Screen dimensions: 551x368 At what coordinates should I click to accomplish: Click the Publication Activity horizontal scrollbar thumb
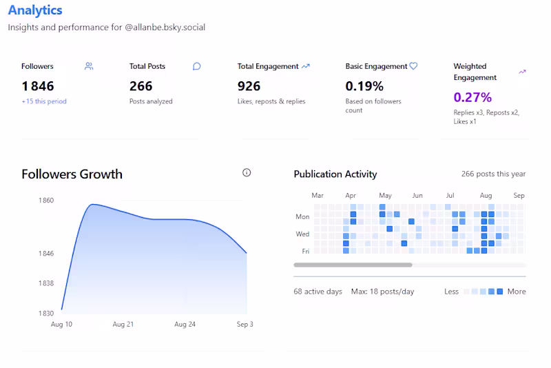353,265
